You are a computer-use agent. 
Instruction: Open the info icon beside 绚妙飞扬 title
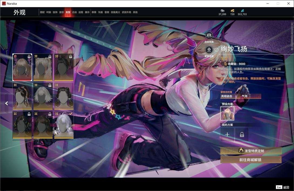217,50
